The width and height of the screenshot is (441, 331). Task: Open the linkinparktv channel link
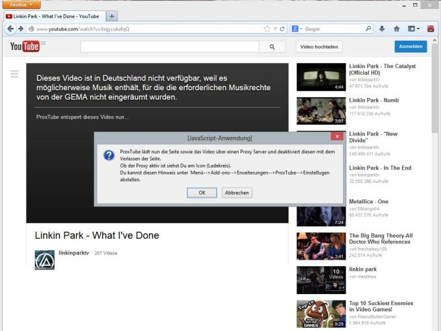[x=74, y=252]
